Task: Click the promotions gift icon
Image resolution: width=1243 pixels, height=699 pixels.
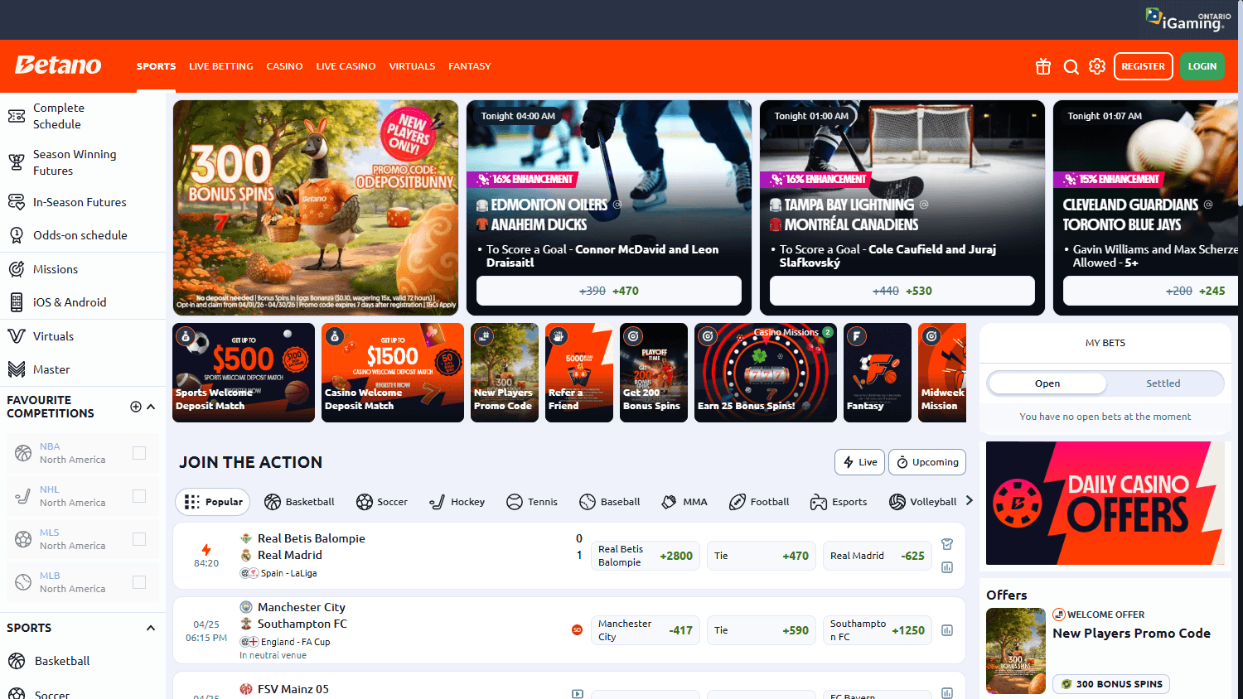Action: 1042,66
